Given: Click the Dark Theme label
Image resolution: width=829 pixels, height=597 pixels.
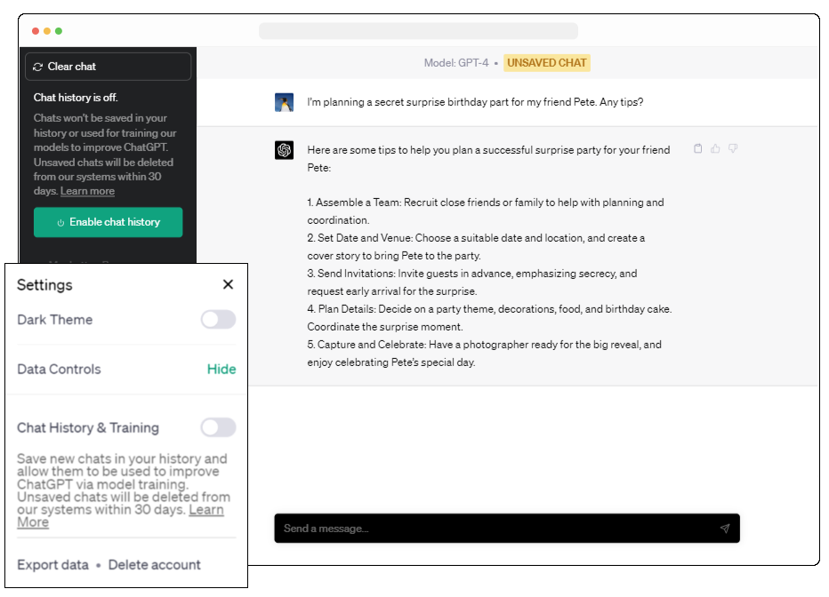Looking at the screenshot, I should click(54, 320).
